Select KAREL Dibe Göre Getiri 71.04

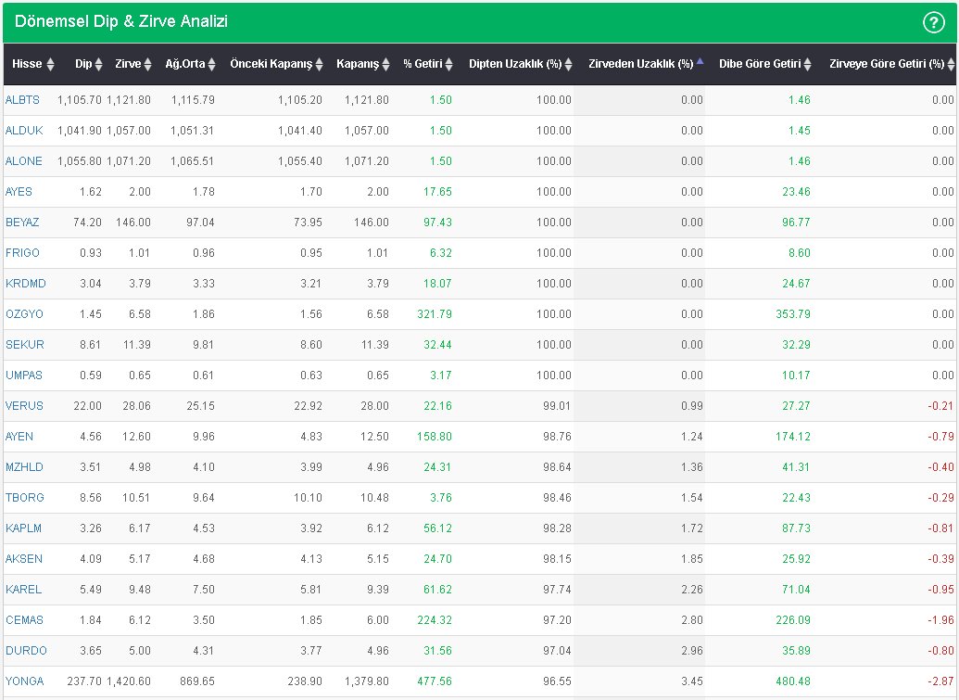tap(796, 590)
